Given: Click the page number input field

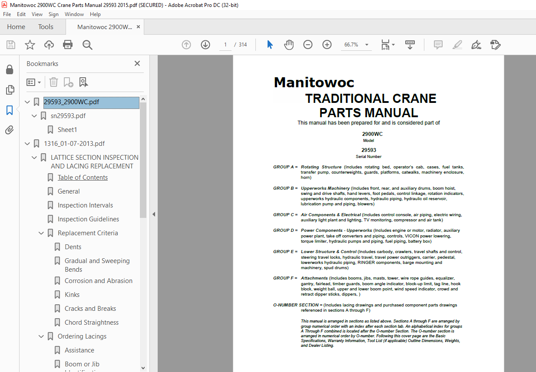Looking at the screenshot, I should coord(225,45).
